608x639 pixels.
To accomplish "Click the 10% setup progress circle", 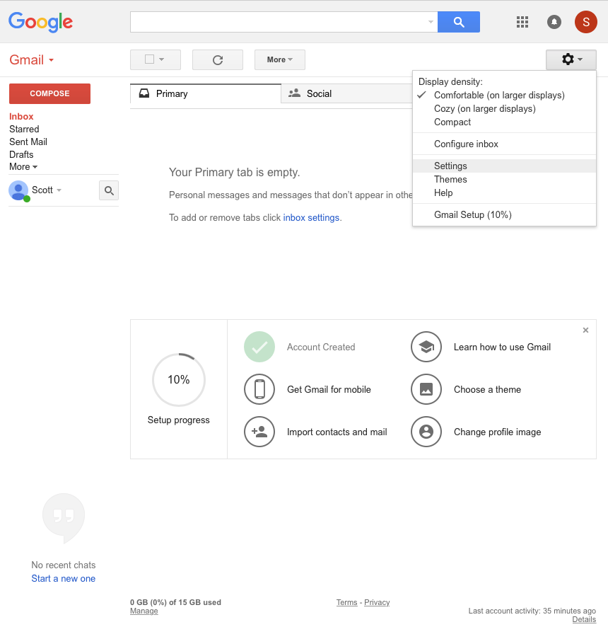I will 179,380.
